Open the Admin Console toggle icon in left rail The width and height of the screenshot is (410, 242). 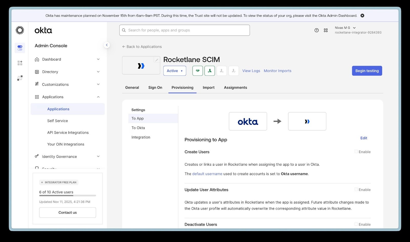click(x=20, y=48)
